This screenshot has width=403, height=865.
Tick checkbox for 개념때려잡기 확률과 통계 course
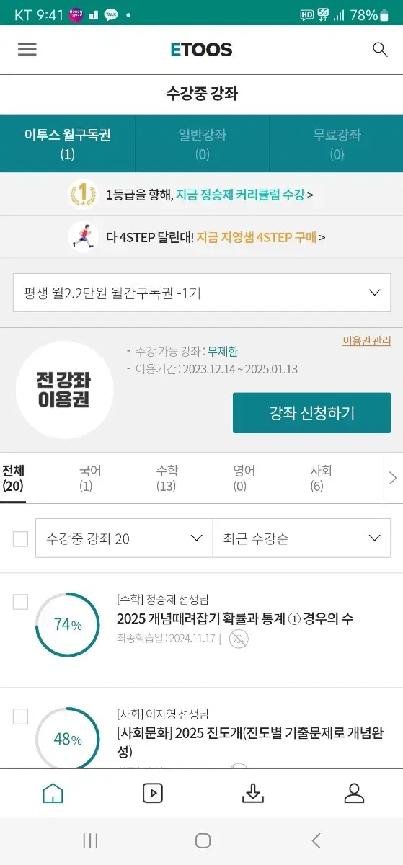pos(20,602)
